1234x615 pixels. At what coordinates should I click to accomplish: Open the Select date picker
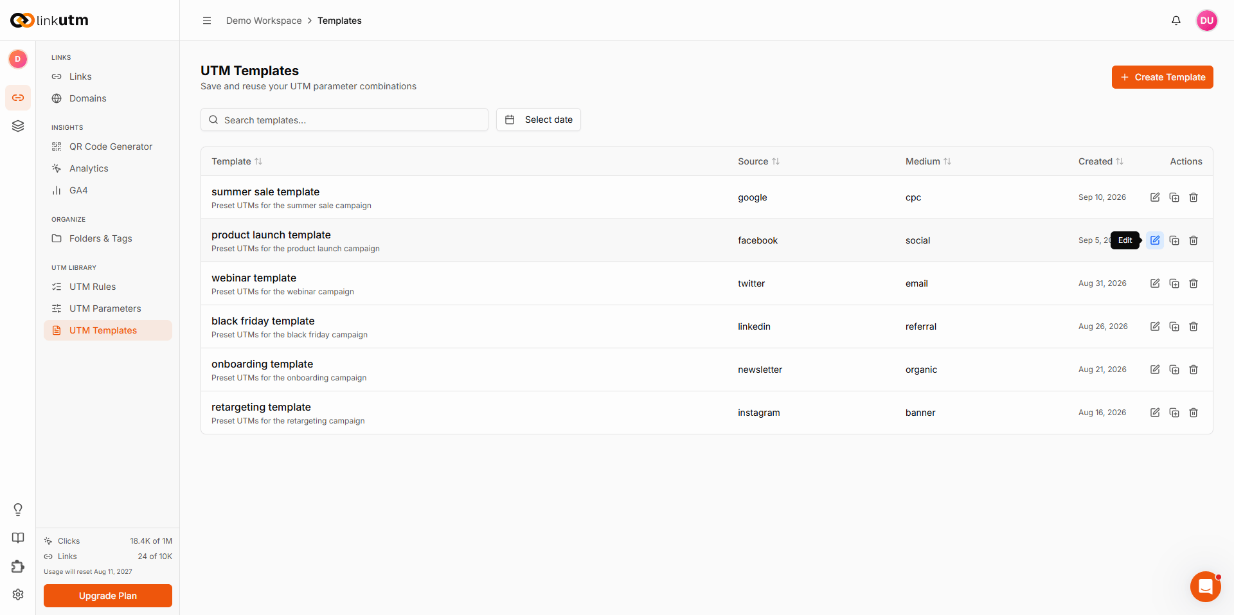[x=539, y=120]
